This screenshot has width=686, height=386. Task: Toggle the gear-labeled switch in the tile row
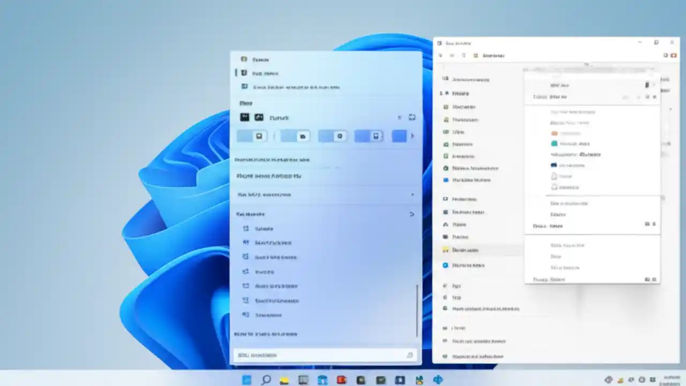coord(340,136)
